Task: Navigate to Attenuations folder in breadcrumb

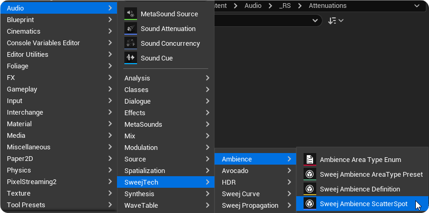Action: point(327,6)
